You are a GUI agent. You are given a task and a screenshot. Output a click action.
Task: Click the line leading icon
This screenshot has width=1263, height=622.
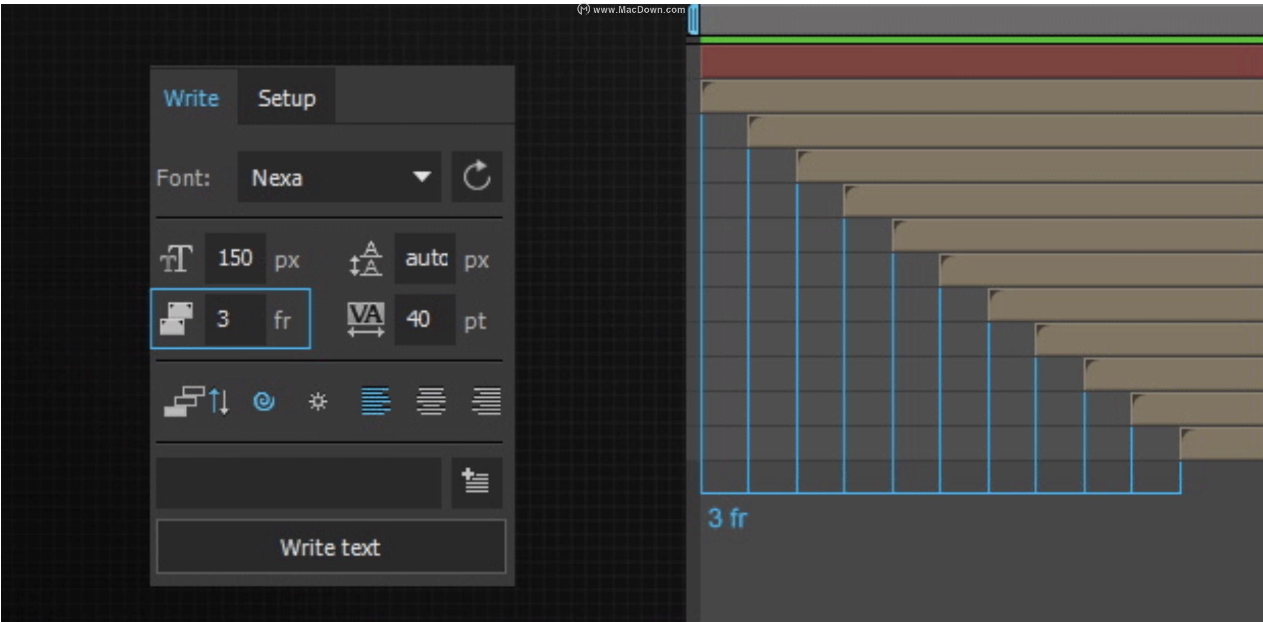(366, 258)
